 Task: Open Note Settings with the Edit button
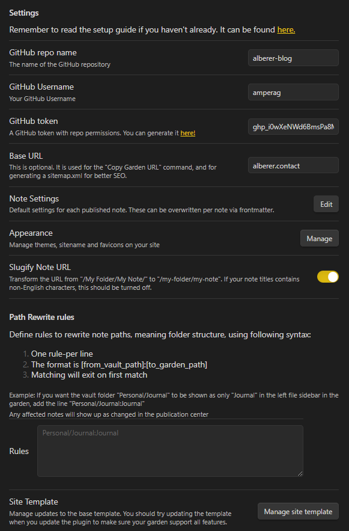pos(326,204)
